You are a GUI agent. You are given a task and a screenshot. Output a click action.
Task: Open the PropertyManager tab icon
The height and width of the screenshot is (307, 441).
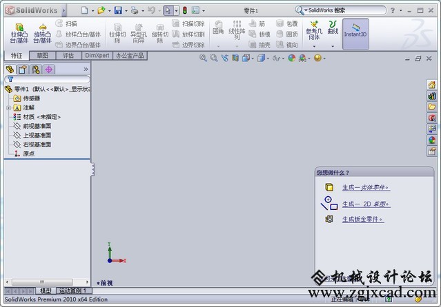pos(23,69)
